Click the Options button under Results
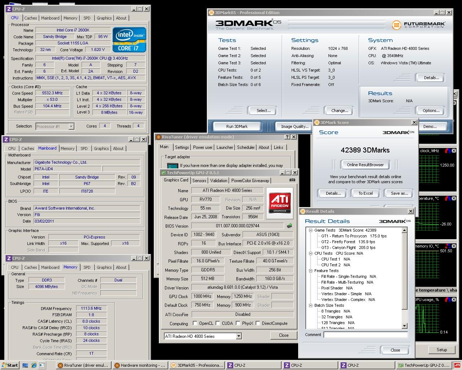The height and width of the screenshot is (370, 462). (431, 111)
